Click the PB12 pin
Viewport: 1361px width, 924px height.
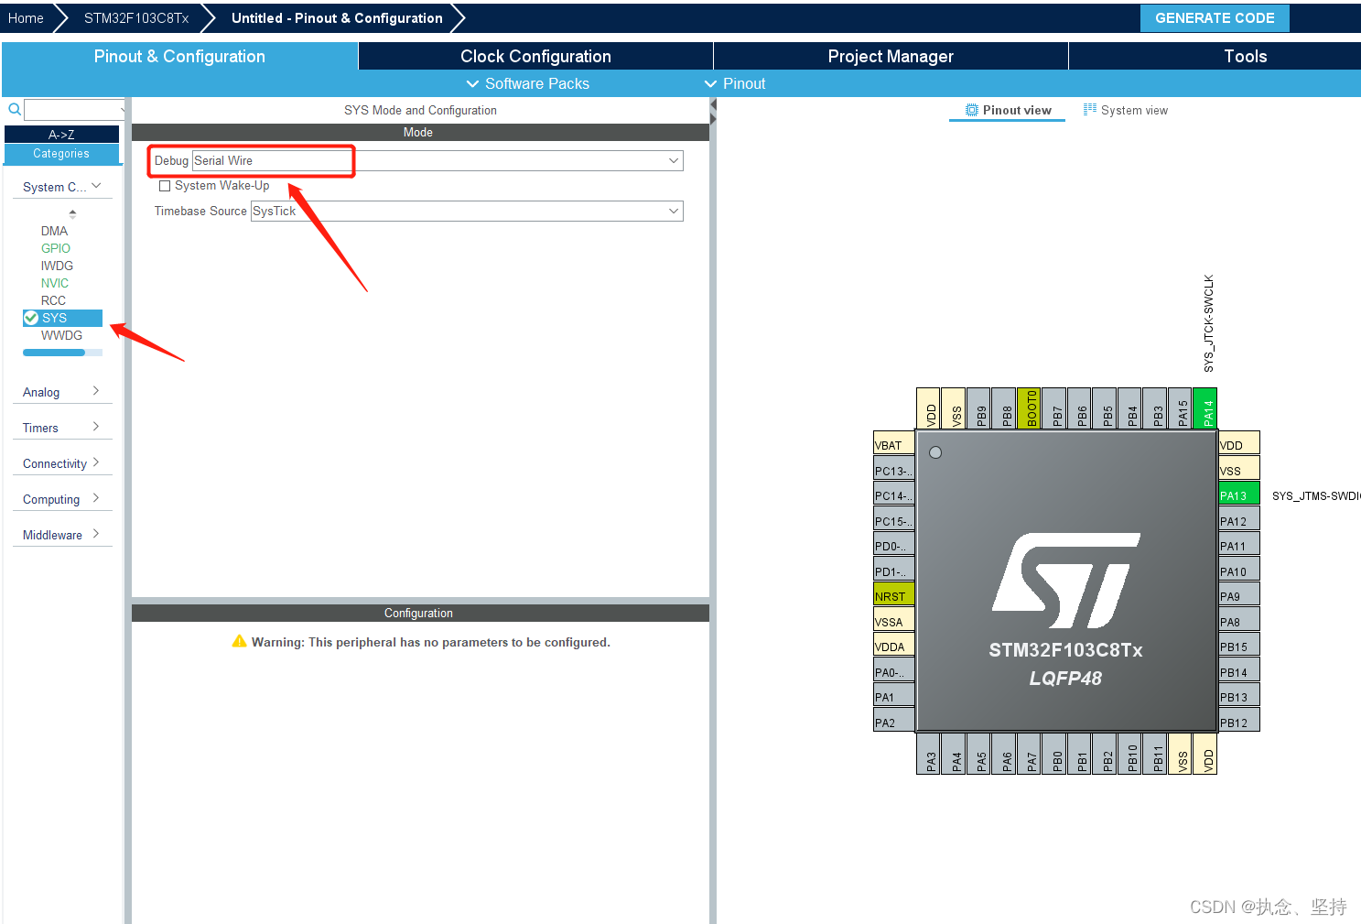point(1239,721)
